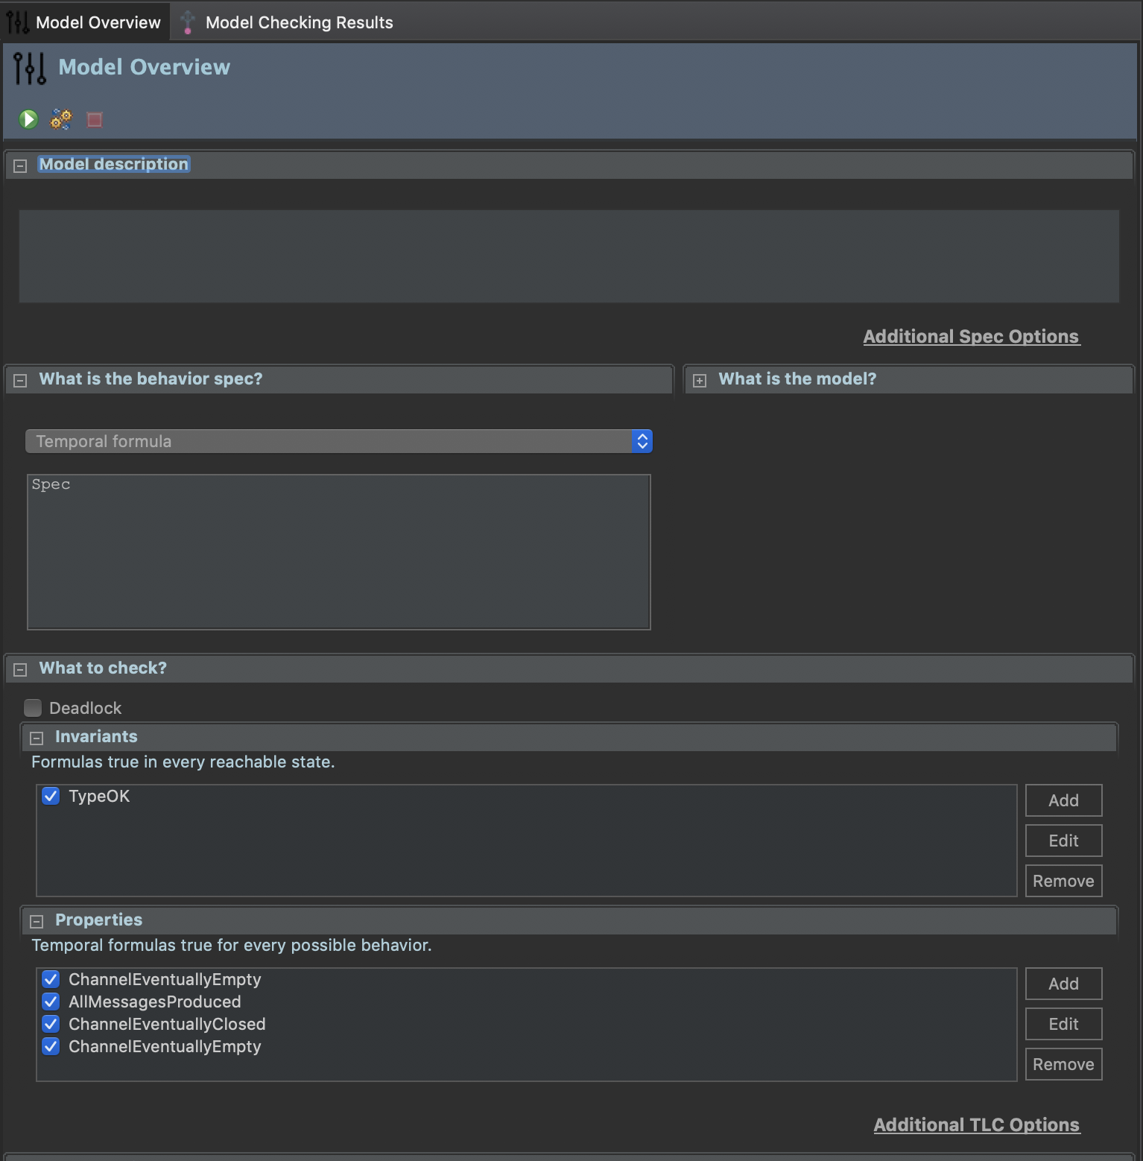Collapse the behavior spec section
Screen dimensions: 1143x1161
click(21, 380)
